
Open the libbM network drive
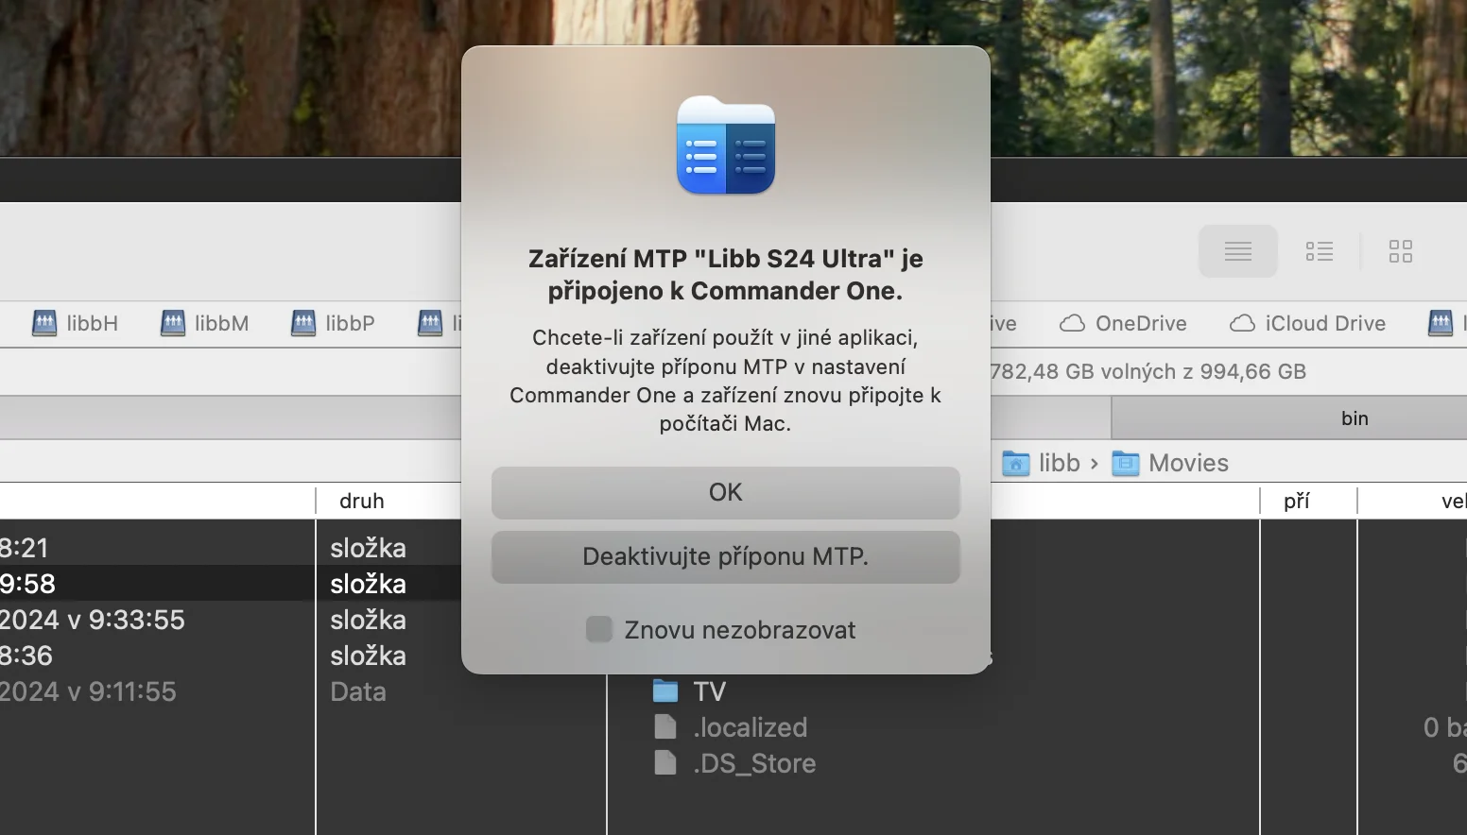click(204, 323)
